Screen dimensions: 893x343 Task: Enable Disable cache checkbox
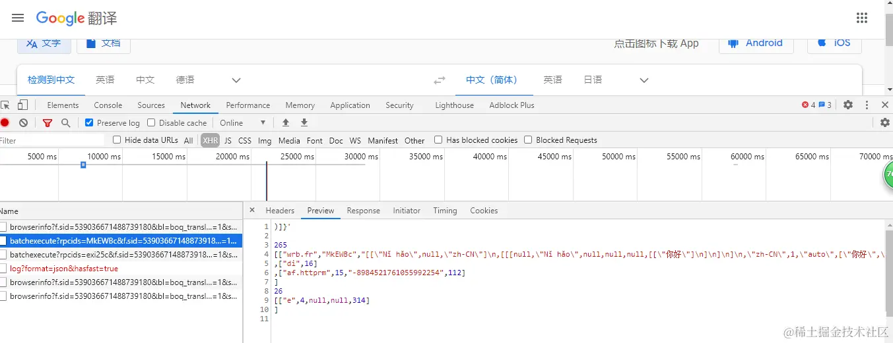151,122
